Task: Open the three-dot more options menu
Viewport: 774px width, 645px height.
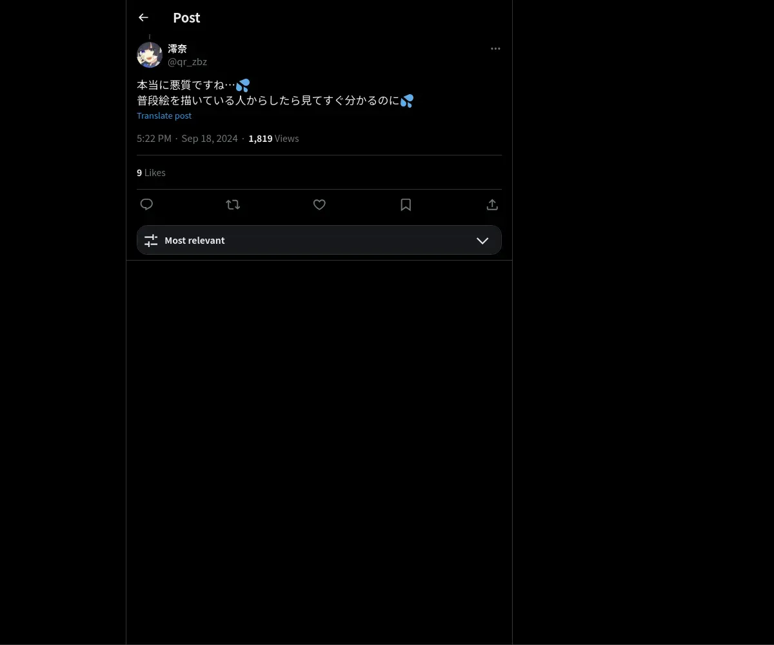Action: [x=495, y=48]
